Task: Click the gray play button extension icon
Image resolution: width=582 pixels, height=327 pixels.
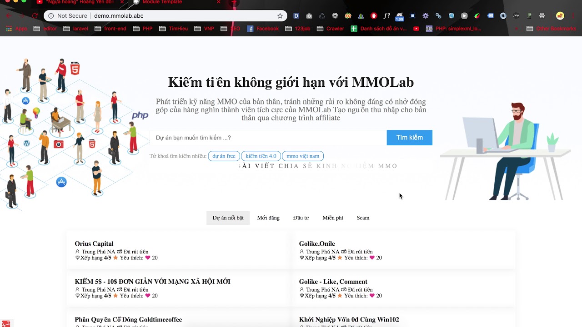Action: coord(464,16)
